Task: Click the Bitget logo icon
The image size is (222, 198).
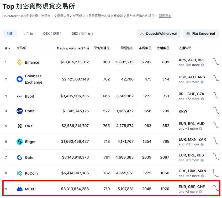Action: coord(19,142)
